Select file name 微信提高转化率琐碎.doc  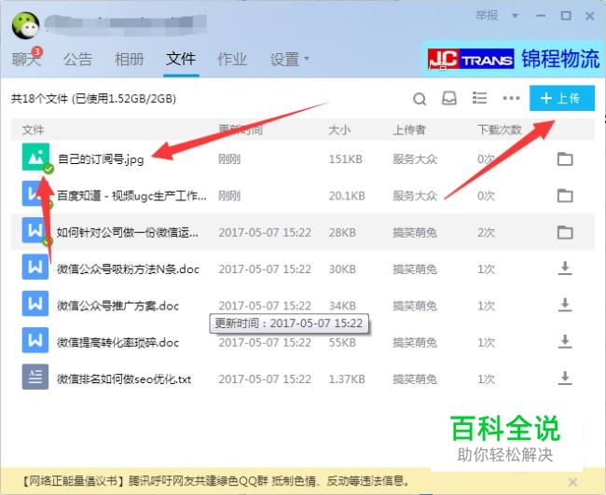point(117,342)
